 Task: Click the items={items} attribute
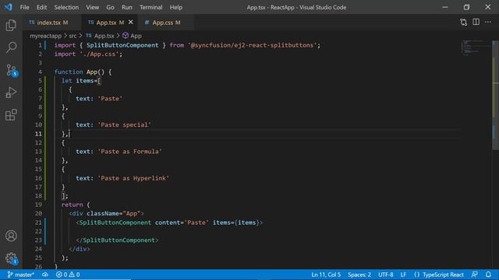coord(236,222)
